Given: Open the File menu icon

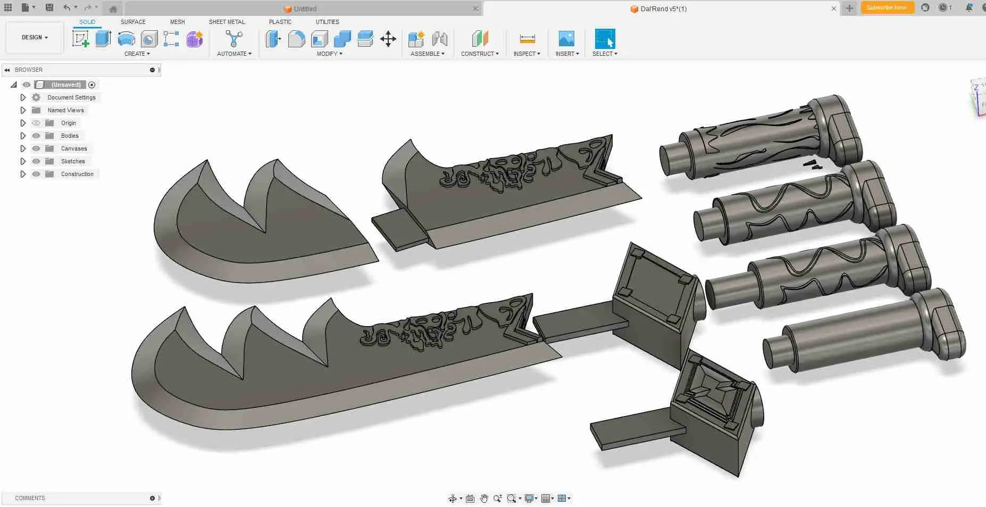Looking at the screenshot, I should [x=26, y=7].
